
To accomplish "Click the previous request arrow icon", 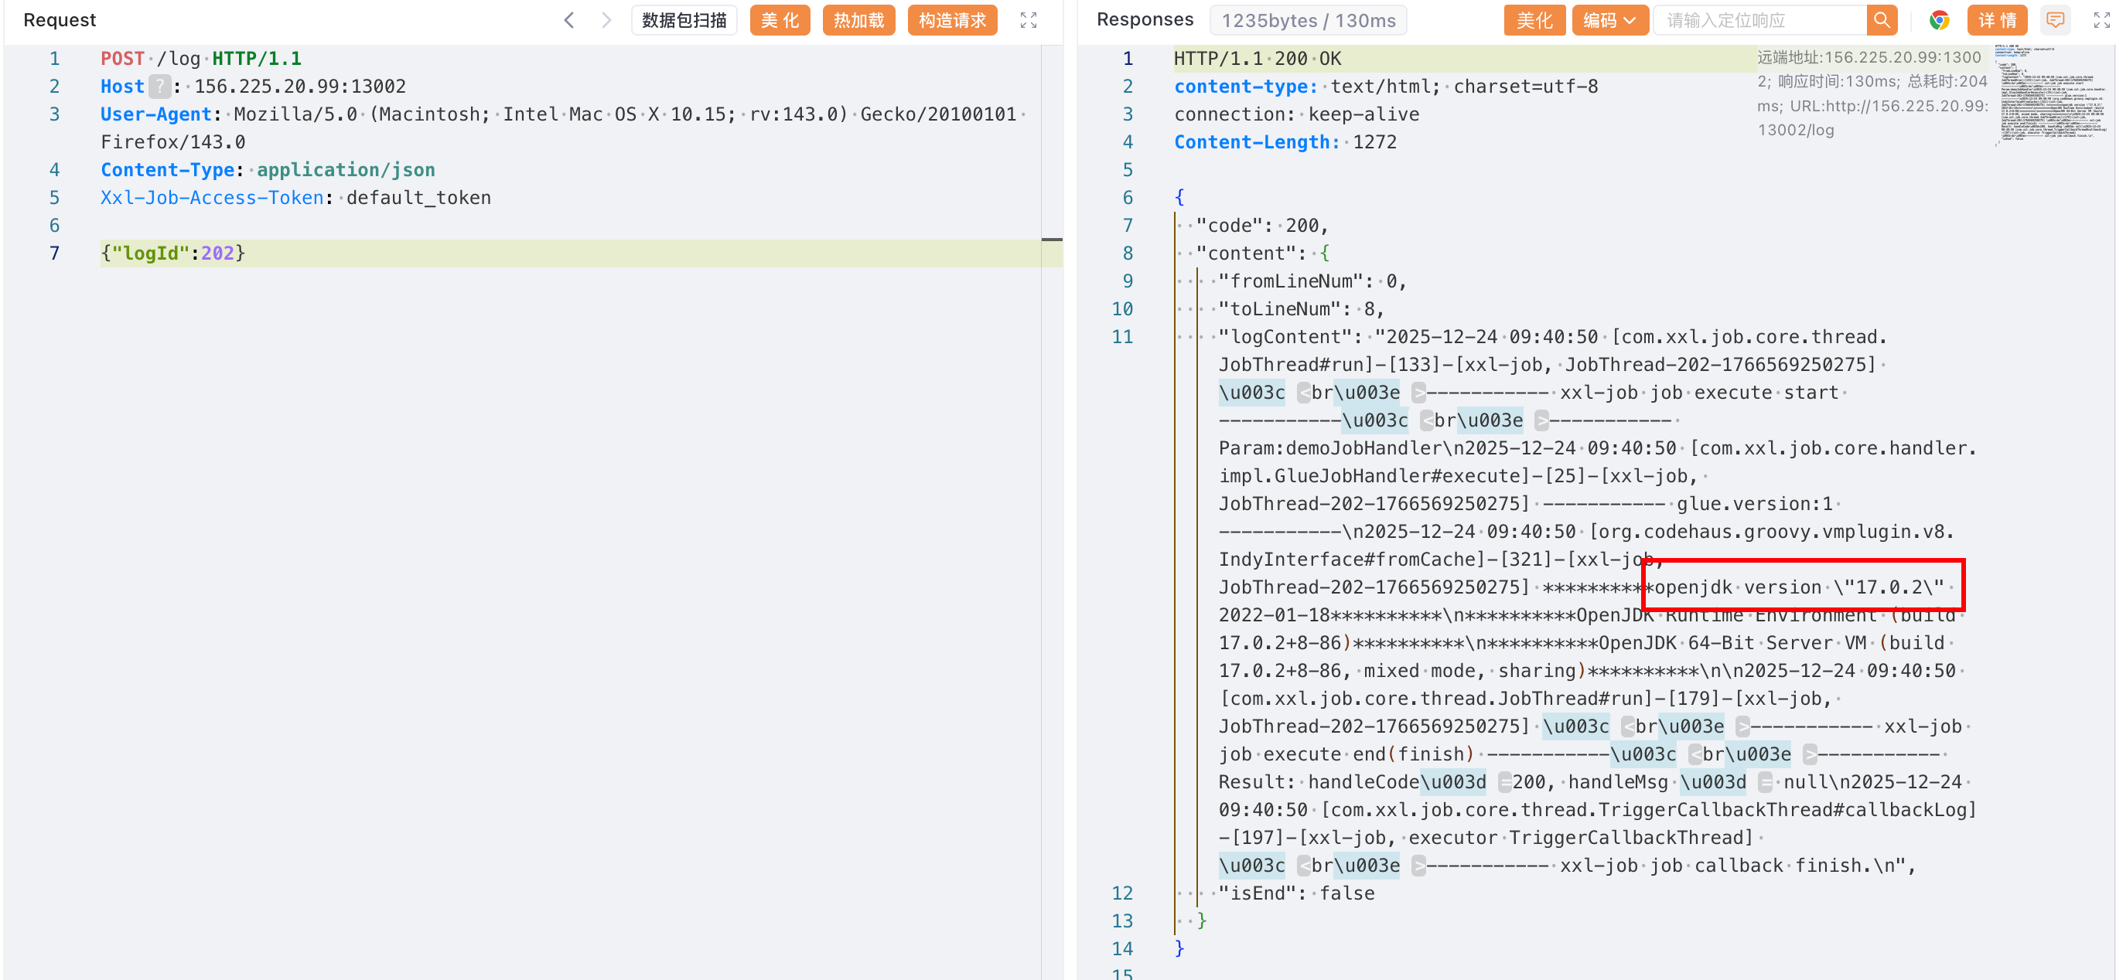I will [x=568, y=19].
